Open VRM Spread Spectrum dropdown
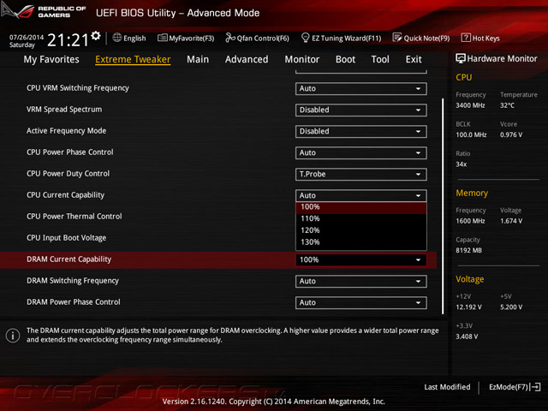Screen dimensions: 548x411 pyautogui.click(x=361, y=110)
